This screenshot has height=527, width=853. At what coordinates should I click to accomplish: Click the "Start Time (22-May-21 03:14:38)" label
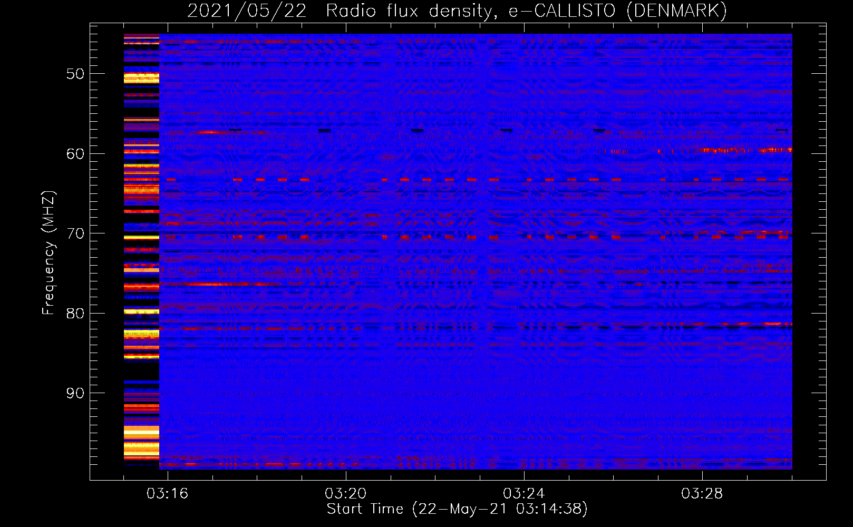[457, 509]
